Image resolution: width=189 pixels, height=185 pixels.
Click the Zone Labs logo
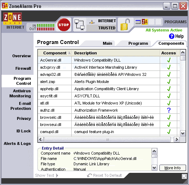12,19
